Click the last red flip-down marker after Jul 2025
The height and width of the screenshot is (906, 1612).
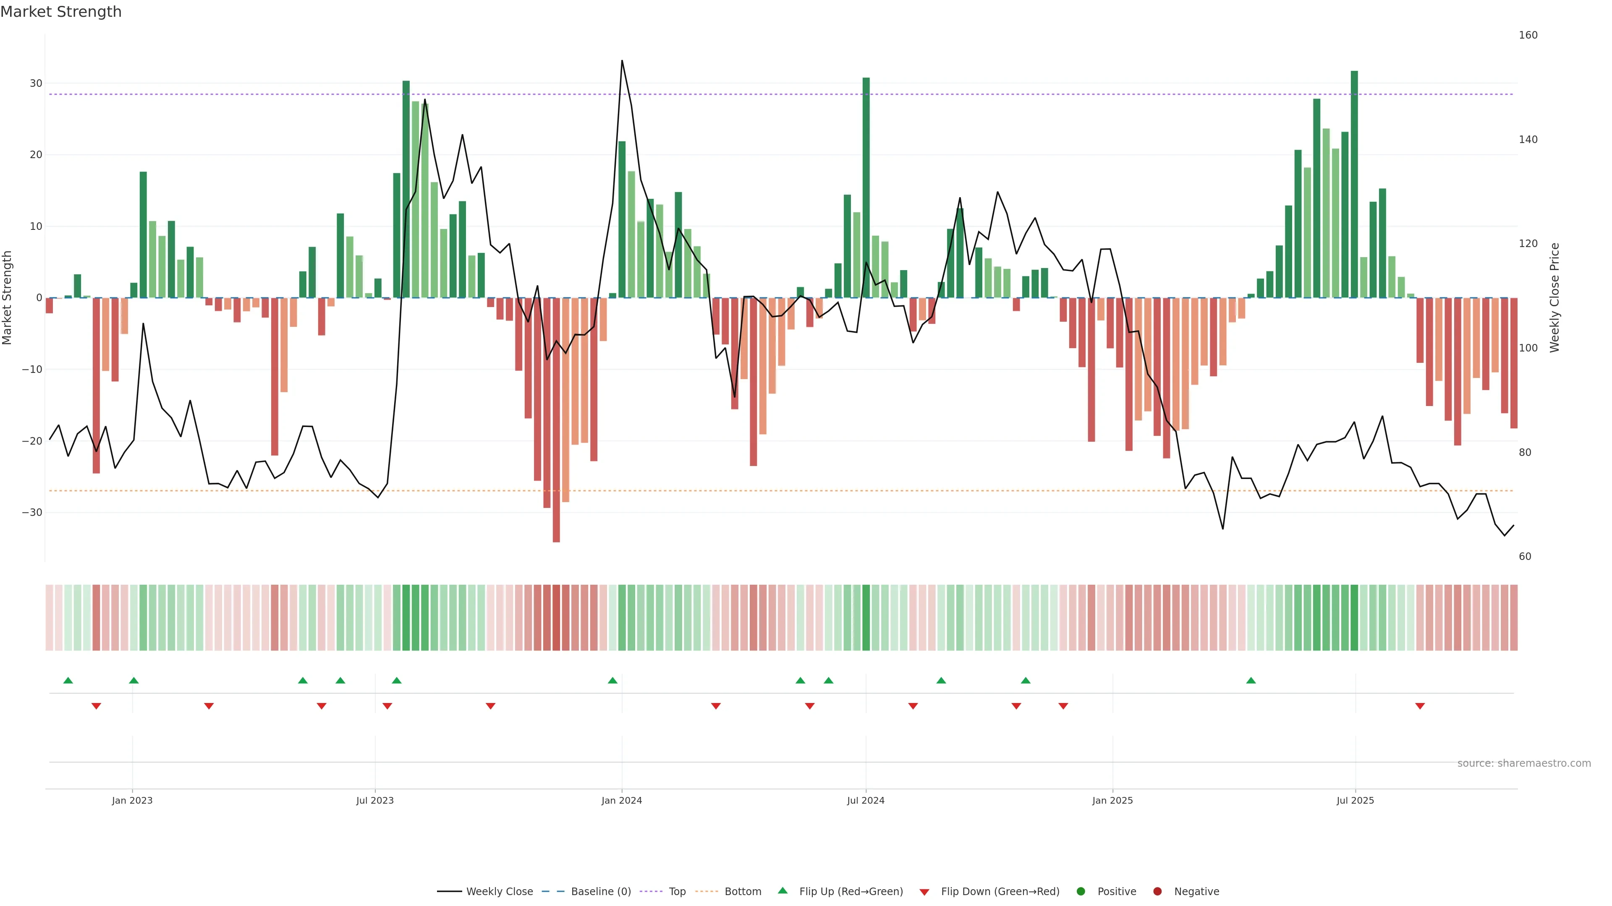coord(1420,706)
